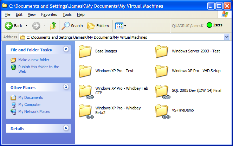The width and height of the screenshot is (233, 146).
Task: Click the QUADRUS\JamesK user label
Action: pyautogui.click(x=188, y=26)
